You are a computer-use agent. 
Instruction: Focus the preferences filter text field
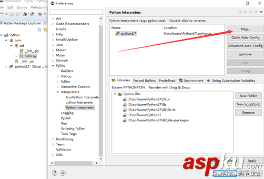click(76, 12)
